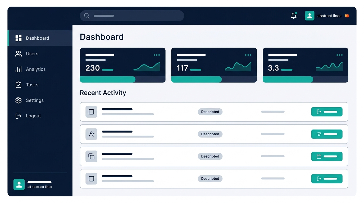Toggle the square icon in last activity row
This screenshot has height=203, width=364.
pos(91,179)
